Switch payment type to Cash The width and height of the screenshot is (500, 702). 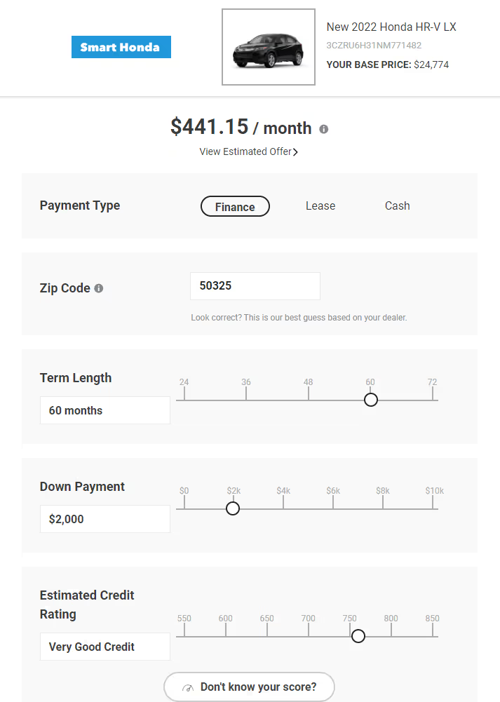click(x=397, y=206)
